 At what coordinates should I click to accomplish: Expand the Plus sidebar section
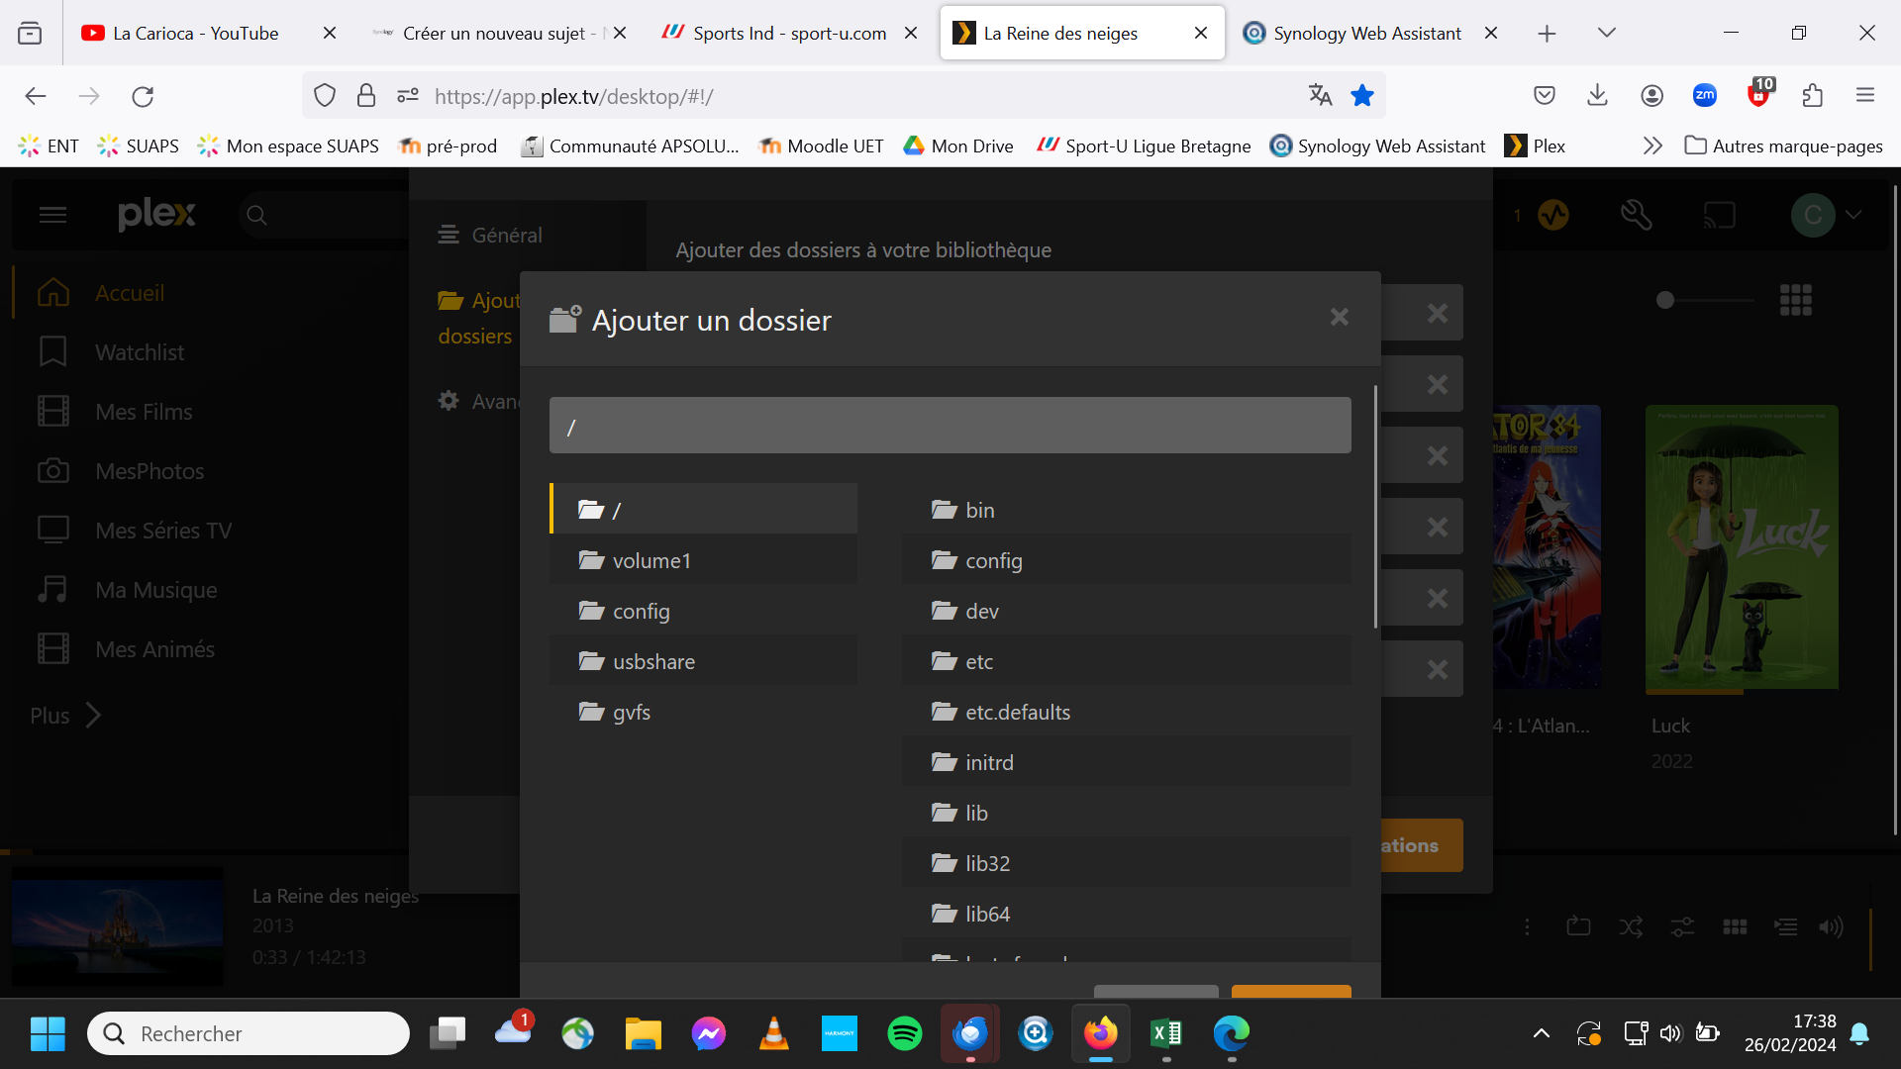pyautogui.click(x=66, y=716)
